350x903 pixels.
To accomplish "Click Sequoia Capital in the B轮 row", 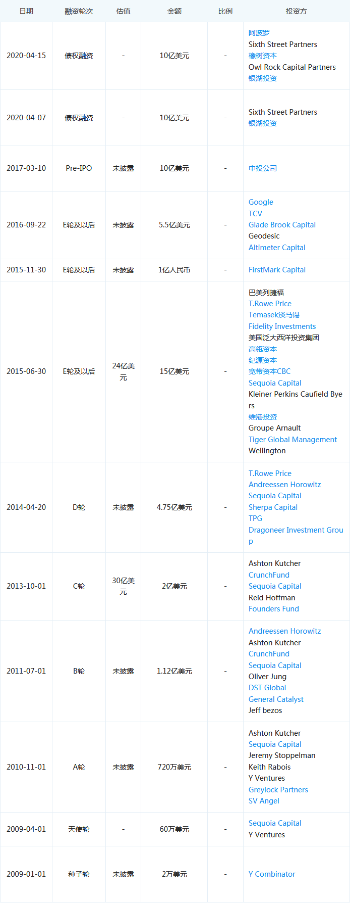I will [x=275, y=666].
